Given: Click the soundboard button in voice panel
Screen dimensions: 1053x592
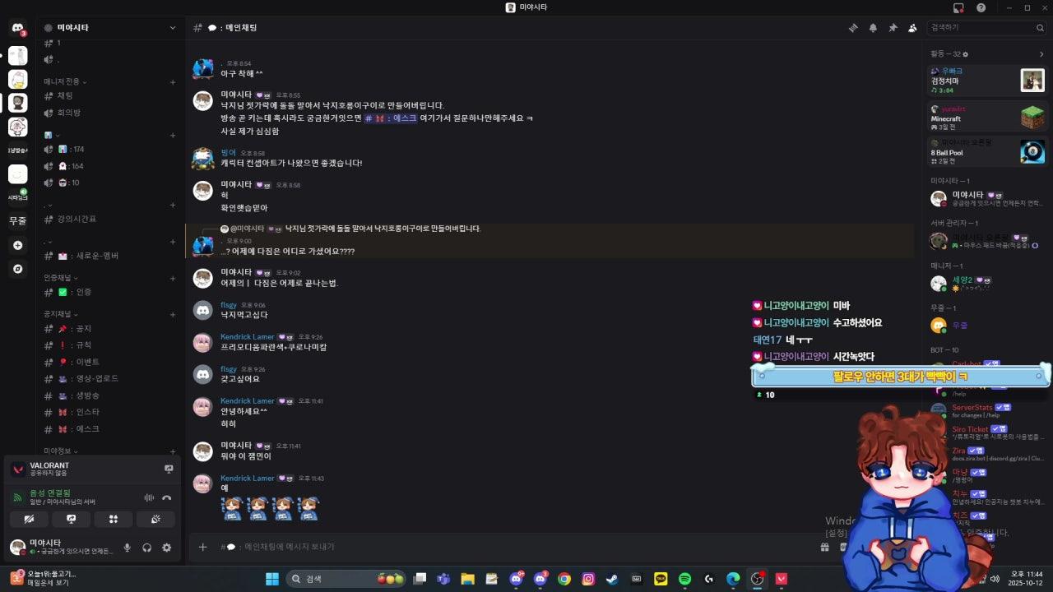Looking at the screenshot, I should (155, 520).
